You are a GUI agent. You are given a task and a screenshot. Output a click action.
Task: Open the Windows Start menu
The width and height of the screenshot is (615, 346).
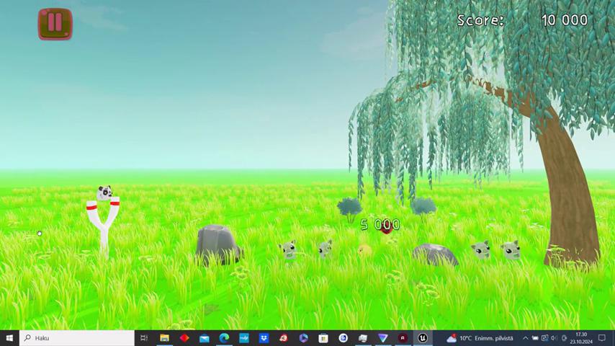pos(9,337)
